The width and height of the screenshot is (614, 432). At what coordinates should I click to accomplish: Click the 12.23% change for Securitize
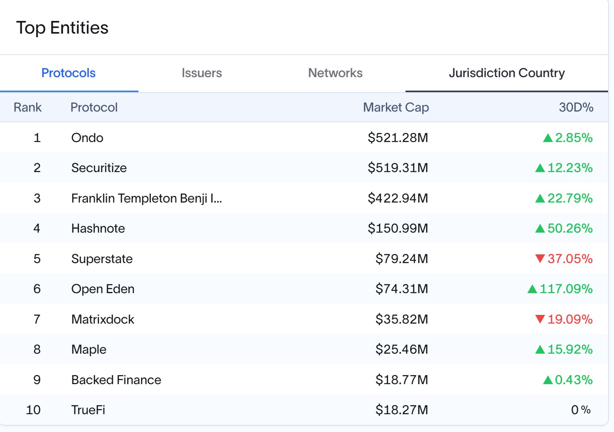pos(564,168)
